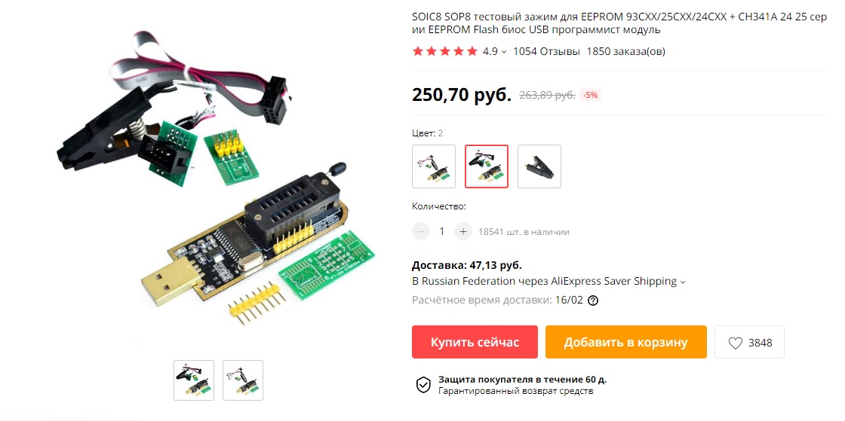845x421 pixels.
Task: Click the Добавить в корзину button
Action: [625, 342]
